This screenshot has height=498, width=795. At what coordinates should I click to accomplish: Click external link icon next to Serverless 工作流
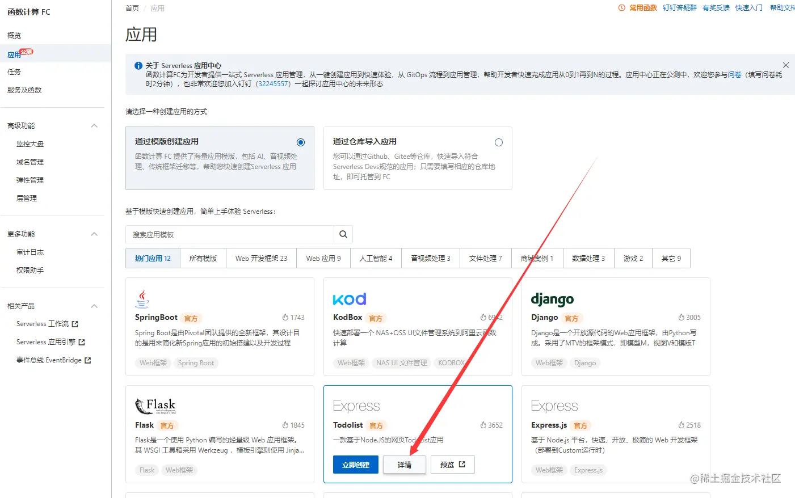pos(75,324)
